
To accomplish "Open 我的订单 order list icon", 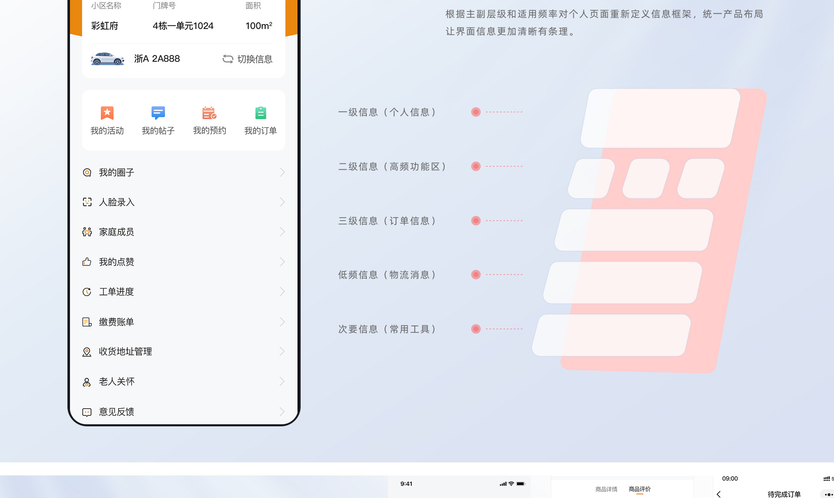I will pos(260,113).
